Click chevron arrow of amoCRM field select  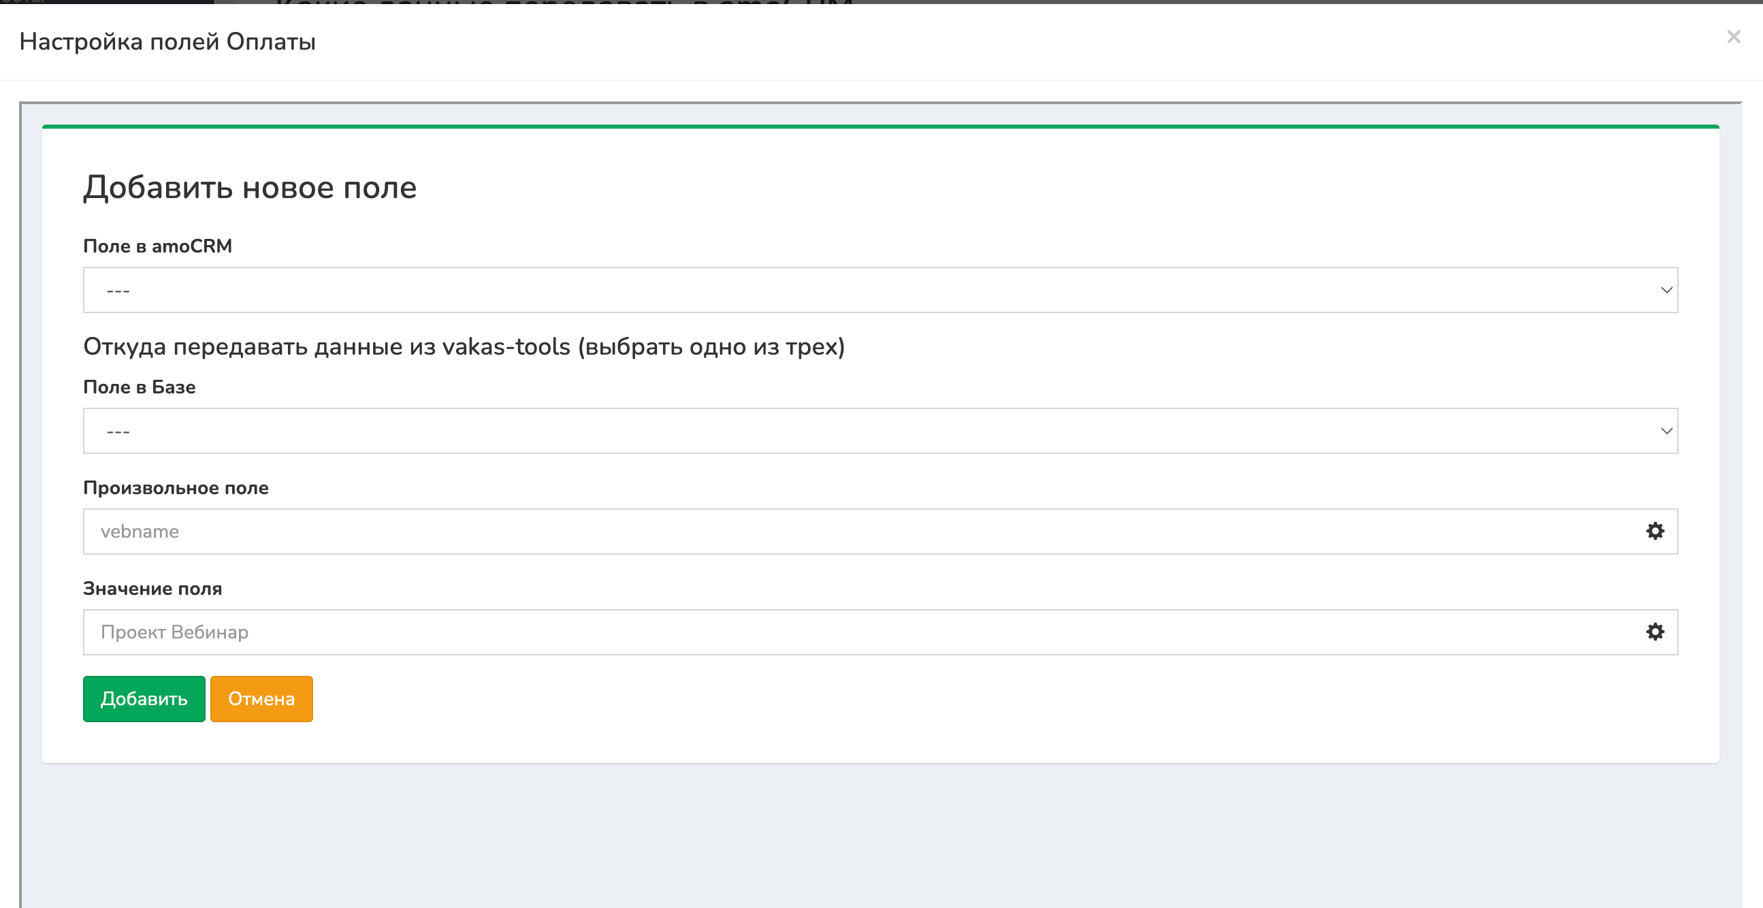pos(1666,290)
